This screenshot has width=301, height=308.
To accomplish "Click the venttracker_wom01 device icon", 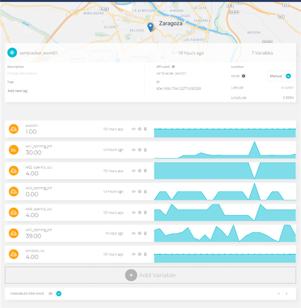I will [x=12, y=52].
